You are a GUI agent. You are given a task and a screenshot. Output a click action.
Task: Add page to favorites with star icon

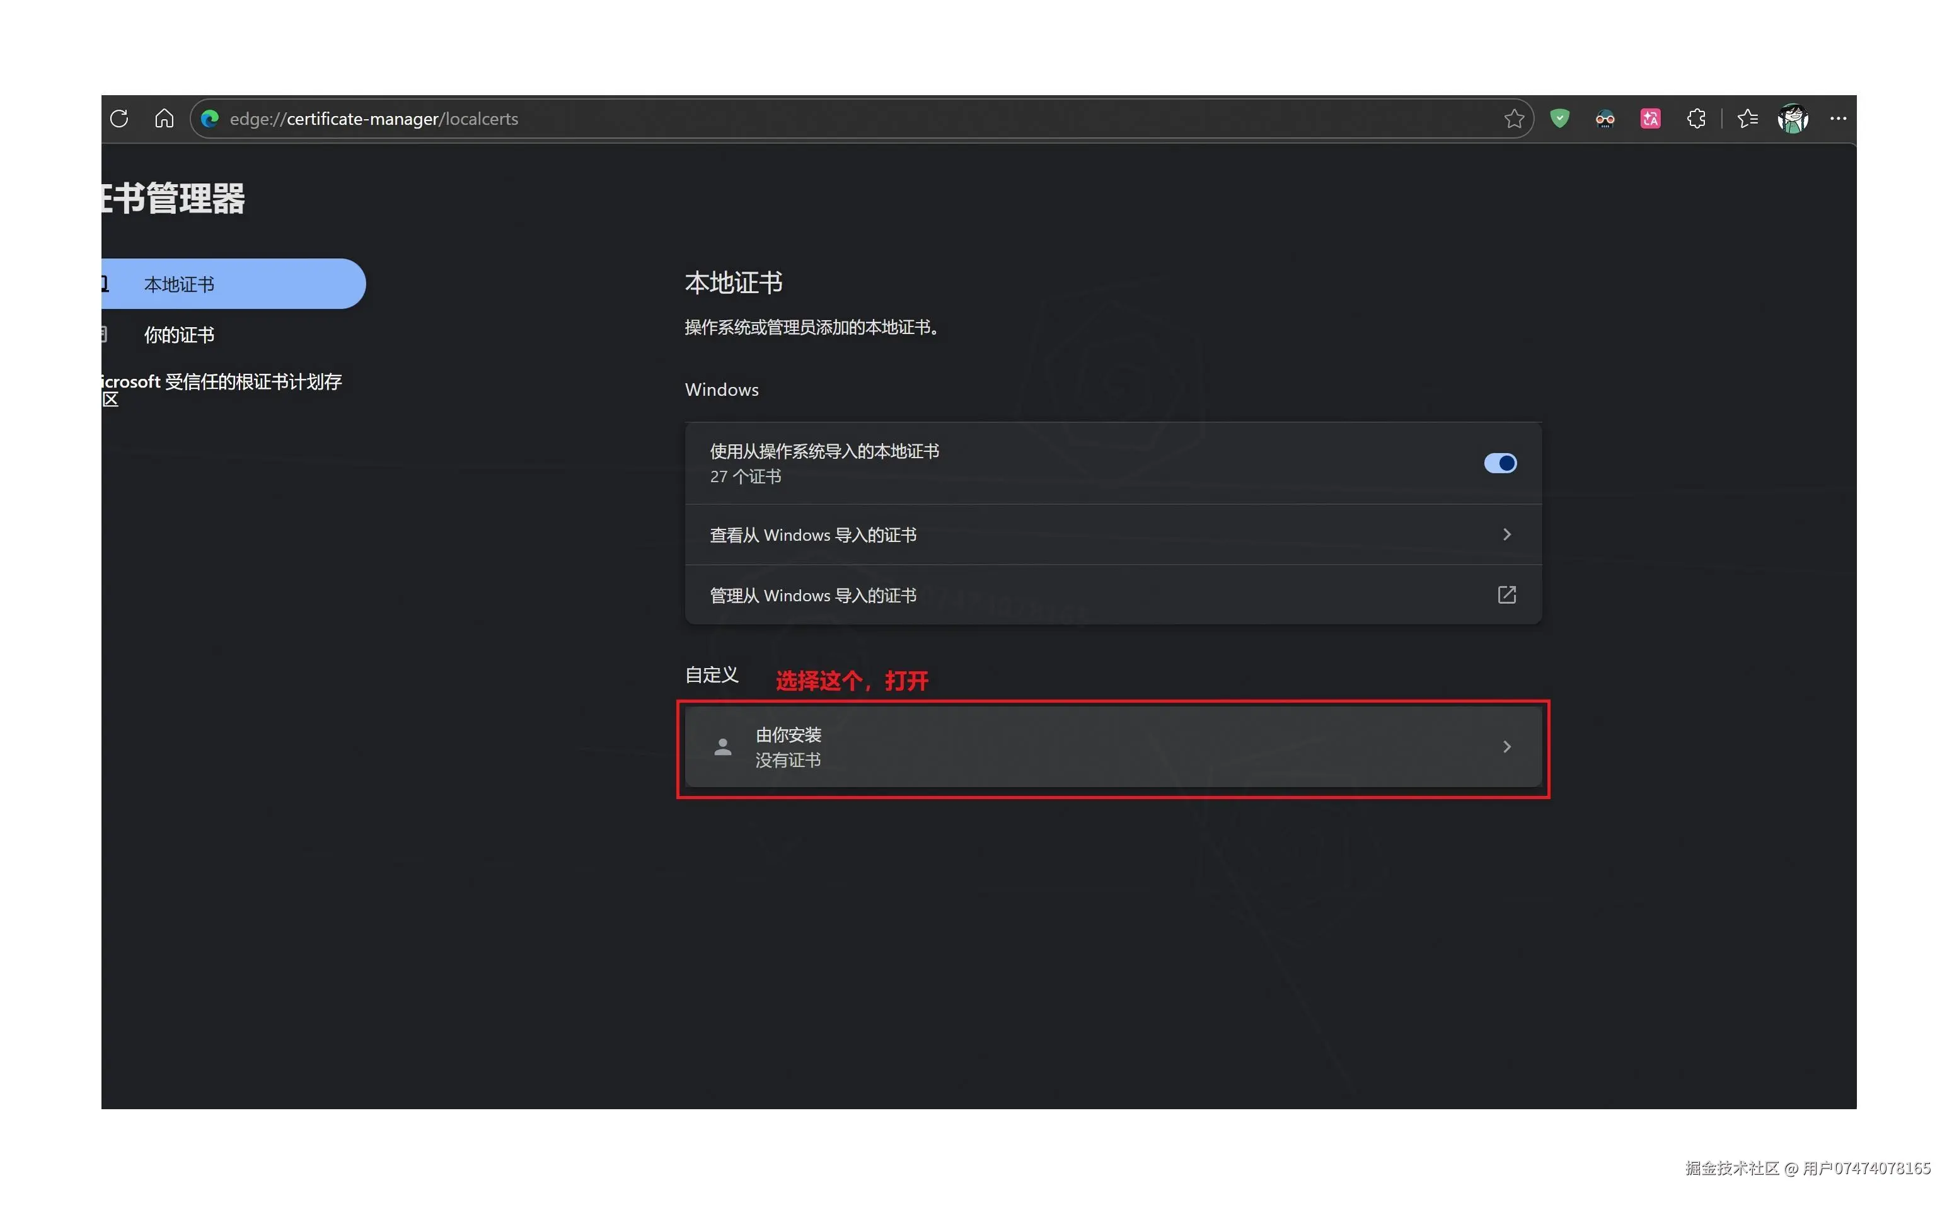pyautogui.click(x=1513, y=118)
